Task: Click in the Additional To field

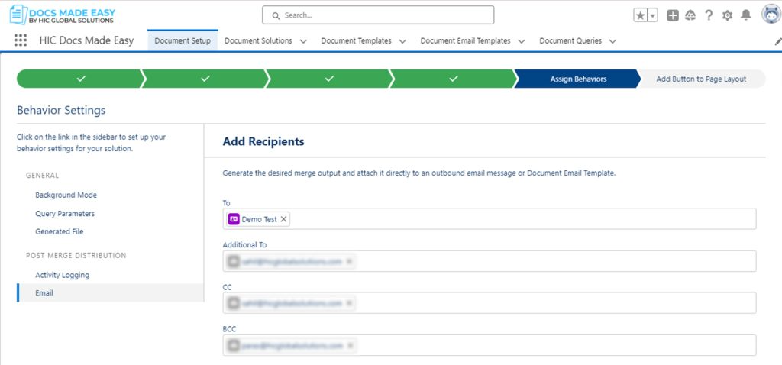Action: (x=490, y=261)
